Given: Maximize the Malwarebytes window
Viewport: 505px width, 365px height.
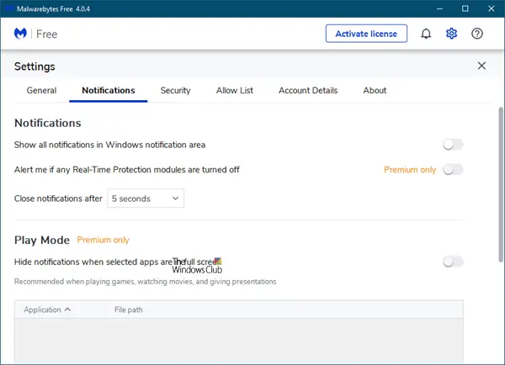Looking at the screenshot, I should [x=465, y=8].
